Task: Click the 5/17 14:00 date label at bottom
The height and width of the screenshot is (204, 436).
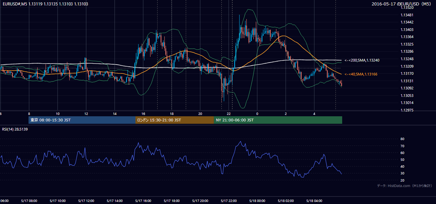Action: pyautogui.click(x=114, y=201)
